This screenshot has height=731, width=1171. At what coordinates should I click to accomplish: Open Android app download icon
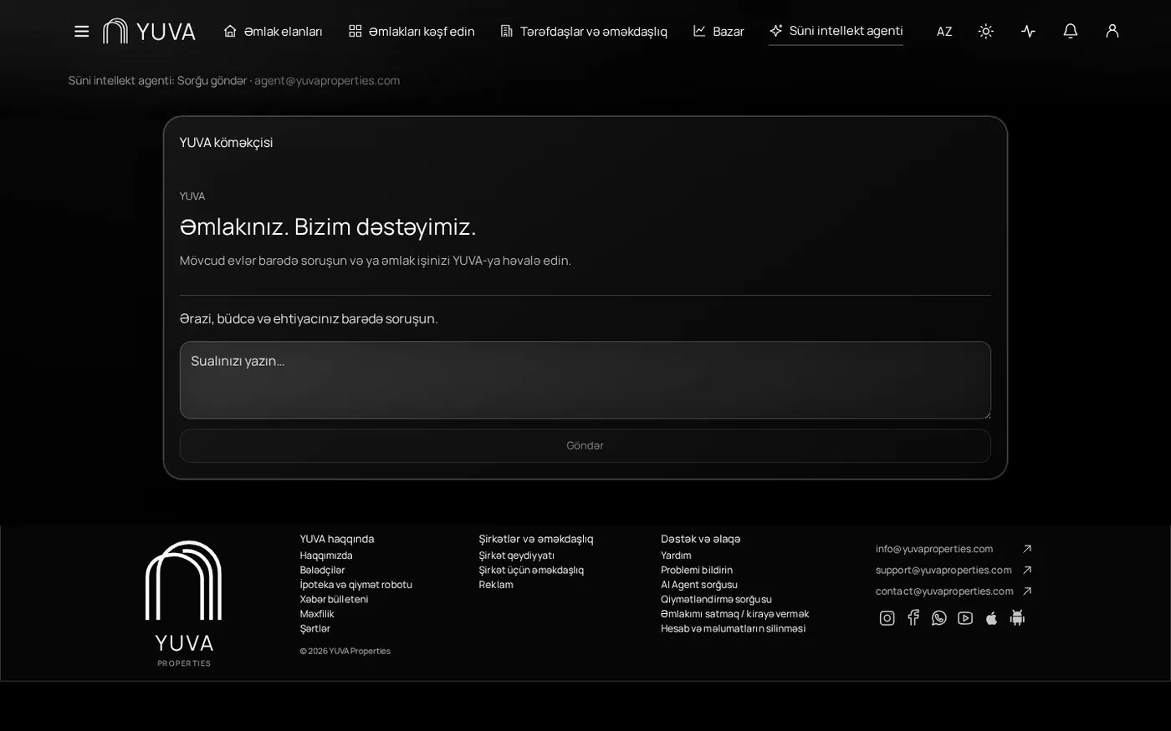point(1017,618)
